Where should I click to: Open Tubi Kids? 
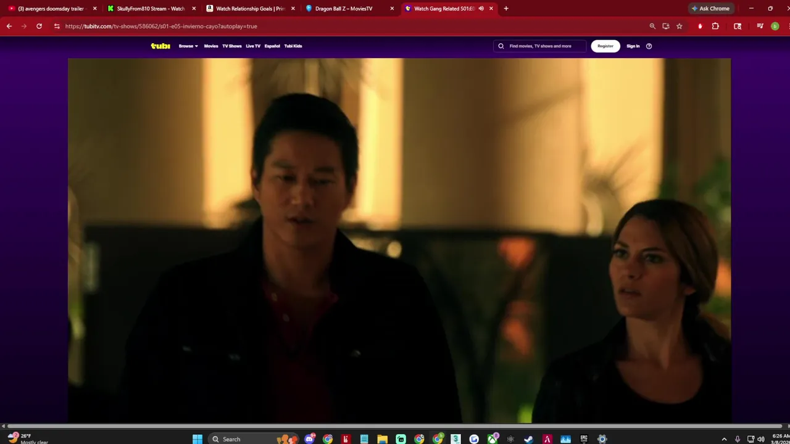[293, 46]
